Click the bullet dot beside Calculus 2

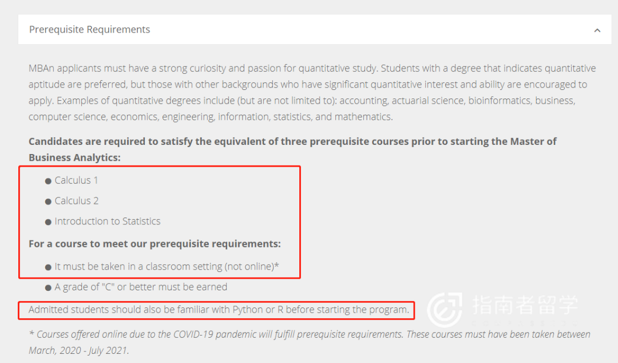[x=48, y=202]
